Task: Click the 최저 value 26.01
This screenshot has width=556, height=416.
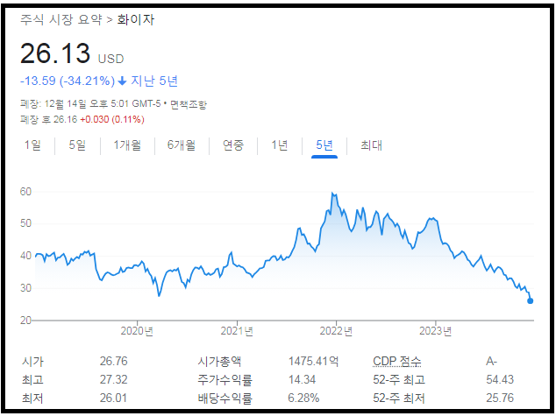Action: point(113,398)
